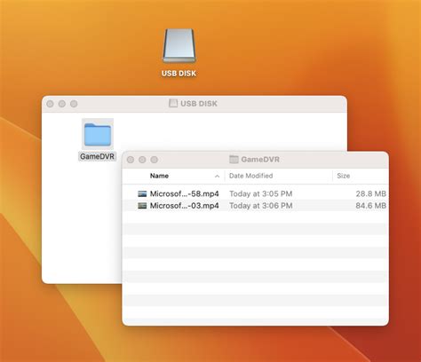This screenshot has width=421, height=362.
Task: Sort by Date Modified column header
Action: (250, 176)
